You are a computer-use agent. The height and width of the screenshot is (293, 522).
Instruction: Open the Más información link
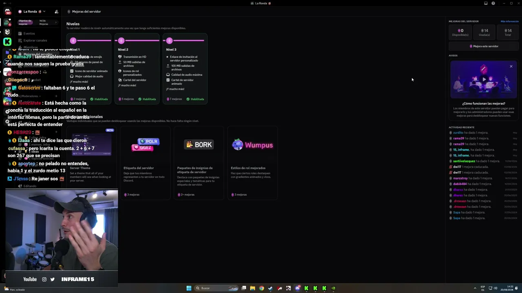coord(509,21)
